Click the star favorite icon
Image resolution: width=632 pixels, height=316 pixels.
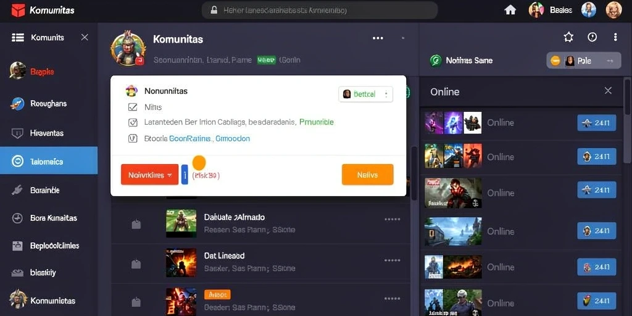point(568,38)
